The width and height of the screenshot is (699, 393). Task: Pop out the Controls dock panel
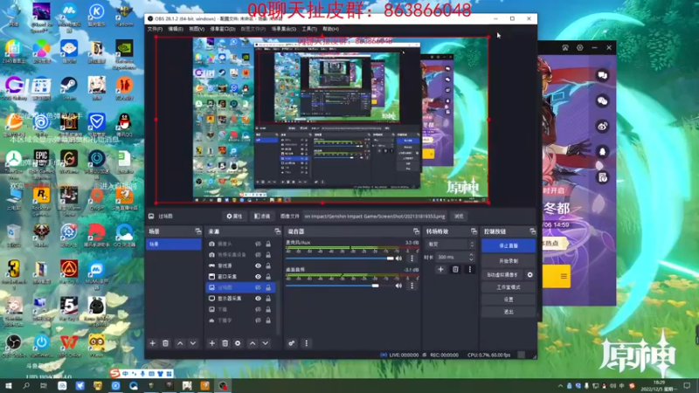coord(532,231)
